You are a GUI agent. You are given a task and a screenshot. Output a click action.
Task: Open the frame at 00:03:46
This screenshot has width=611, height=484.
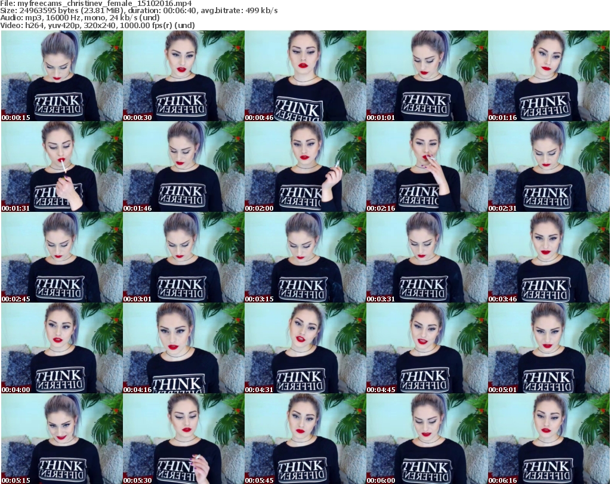tap(548, 257)
